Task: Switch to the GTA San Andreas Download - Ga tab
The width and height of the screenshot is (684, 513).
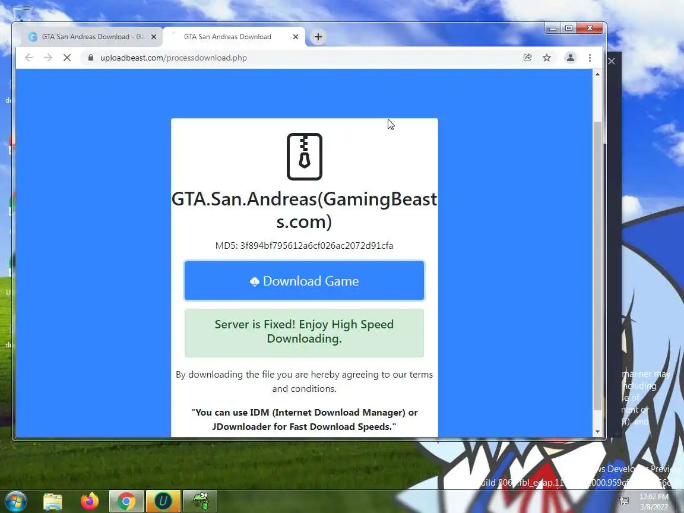Action: click(x=91, y=37)
